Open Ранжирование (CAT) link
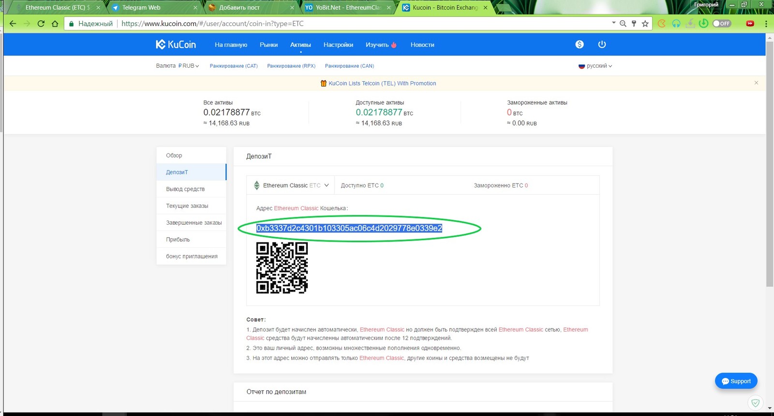 tap(234, 66)
